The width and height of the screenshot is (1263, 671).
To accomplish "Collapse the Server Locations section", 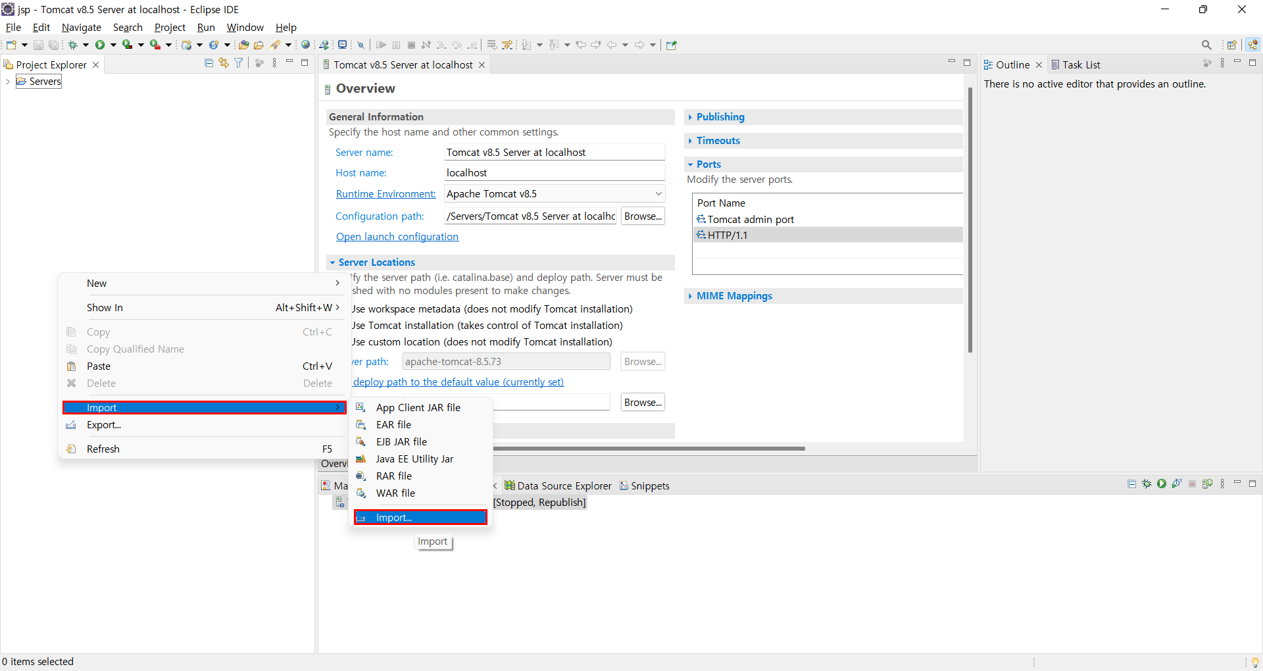I will click(x=332, y=262).
